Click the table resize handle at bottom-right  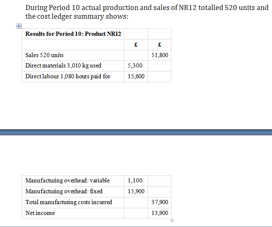(x=172, y=220)
